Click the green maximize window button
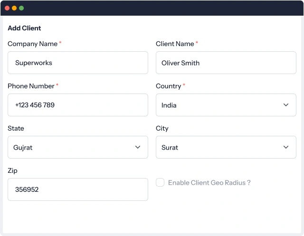 pyautogui.click(x=21, y=8)
